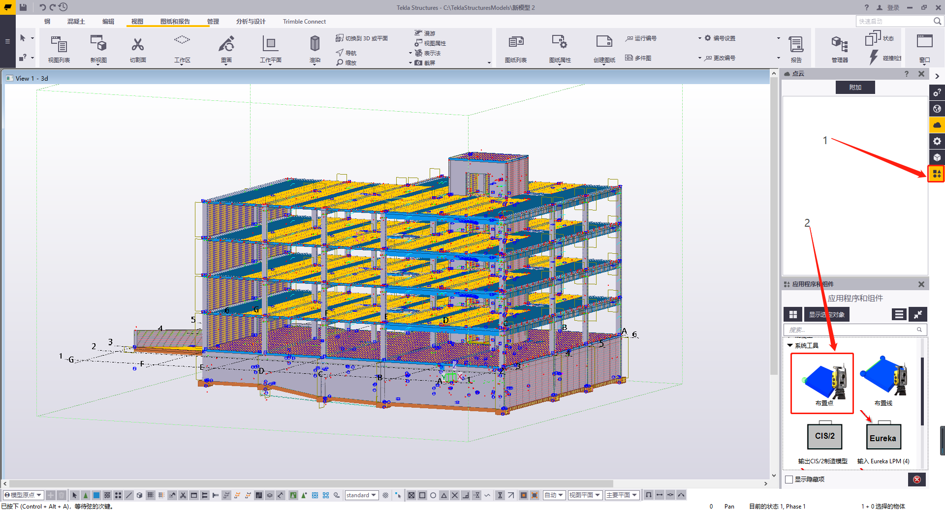Toggle the snap to X intersection points switch
This screenshot has height=511, width=945.
coord(455,495)
